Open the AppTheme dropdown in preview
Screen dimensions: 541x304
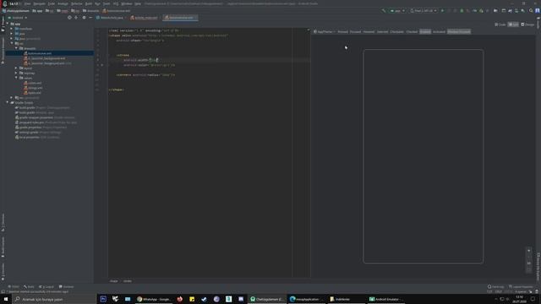pyautogui.click(x=325, y=32)
